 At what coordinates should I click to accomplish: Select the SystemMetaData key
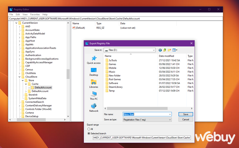coord(37,98)
